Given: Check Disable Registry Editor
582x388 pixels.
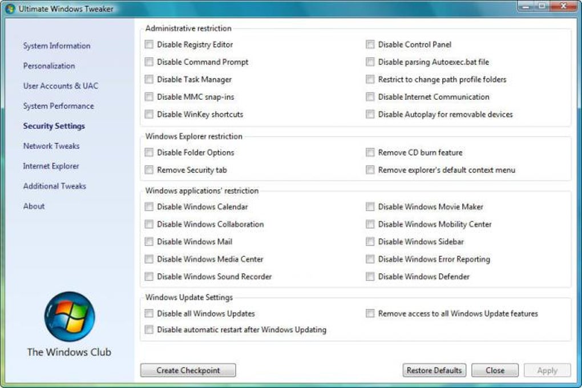Looking at the screenshot, I should point(149,45).
